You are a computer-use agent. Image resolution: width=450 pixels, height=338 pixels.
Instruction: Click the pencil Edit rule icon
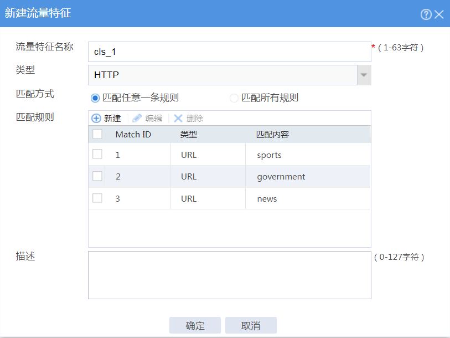[x=137, y=118]
